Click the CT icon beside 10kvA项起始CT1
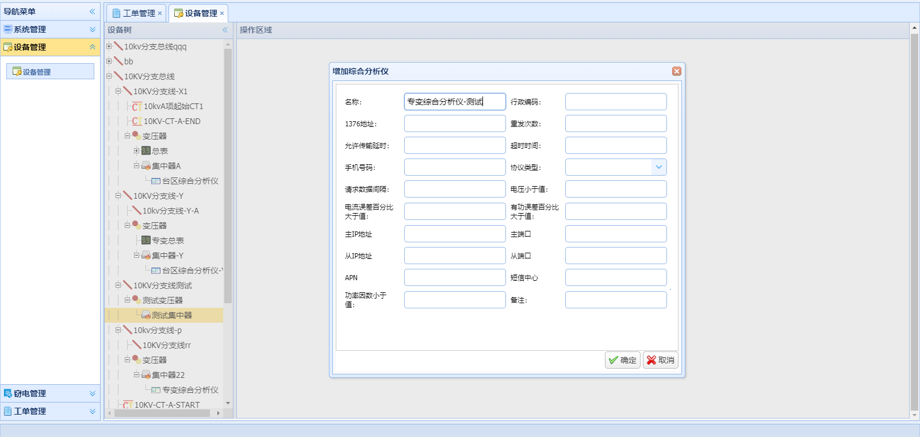Screen dimensions: 920x437 point(137,106)
